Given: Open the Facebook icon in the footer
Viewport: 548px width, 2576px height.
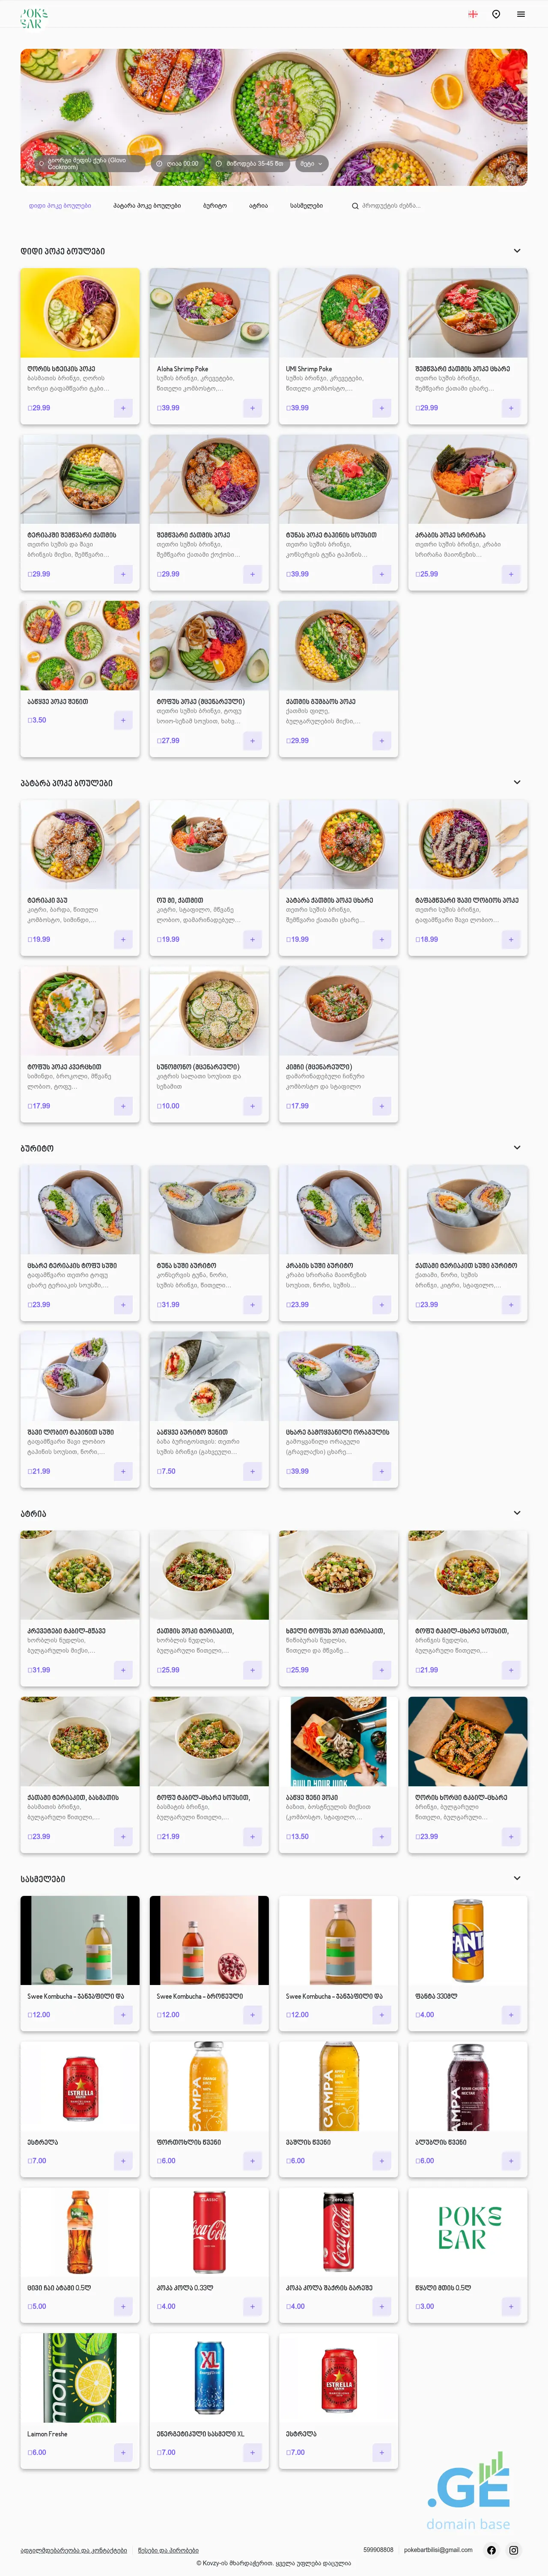Looking at the screenshot, I should 491,2549.
